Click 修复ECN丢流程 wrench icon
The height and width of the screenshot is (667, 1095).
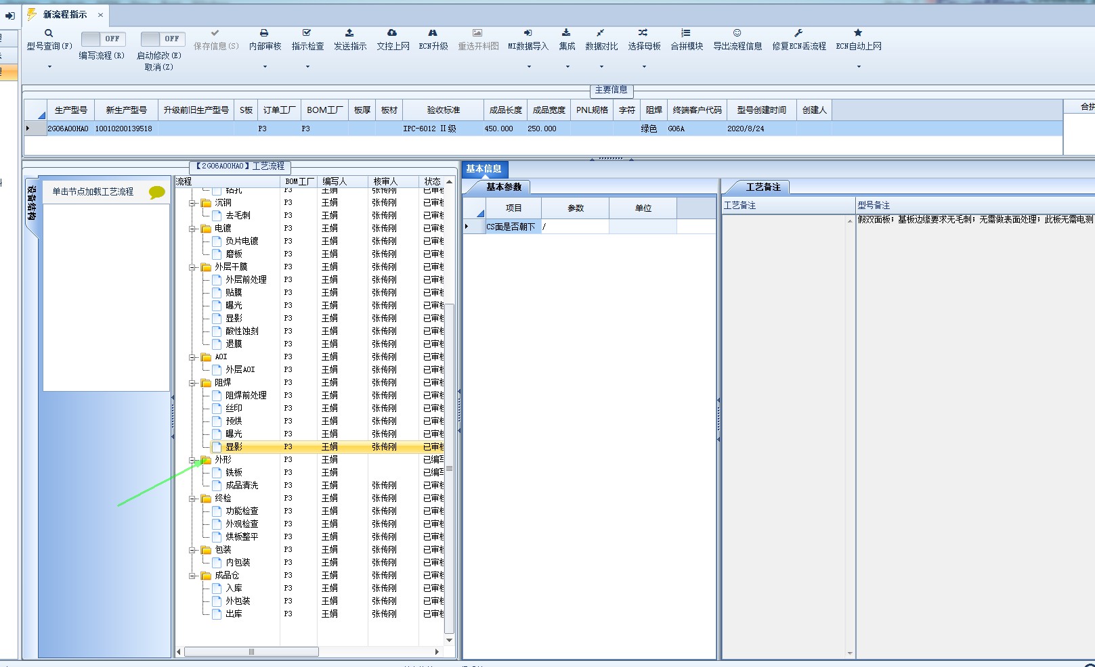(x=798, y=32)
